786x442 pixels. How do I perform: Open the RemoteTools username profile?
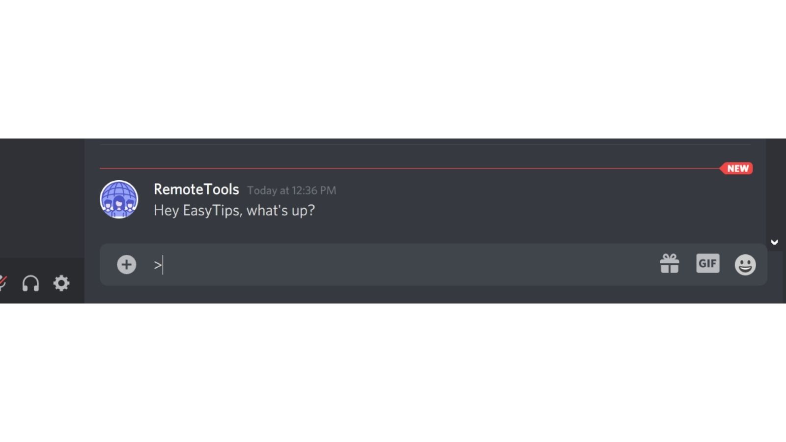[x=196, y=189]
